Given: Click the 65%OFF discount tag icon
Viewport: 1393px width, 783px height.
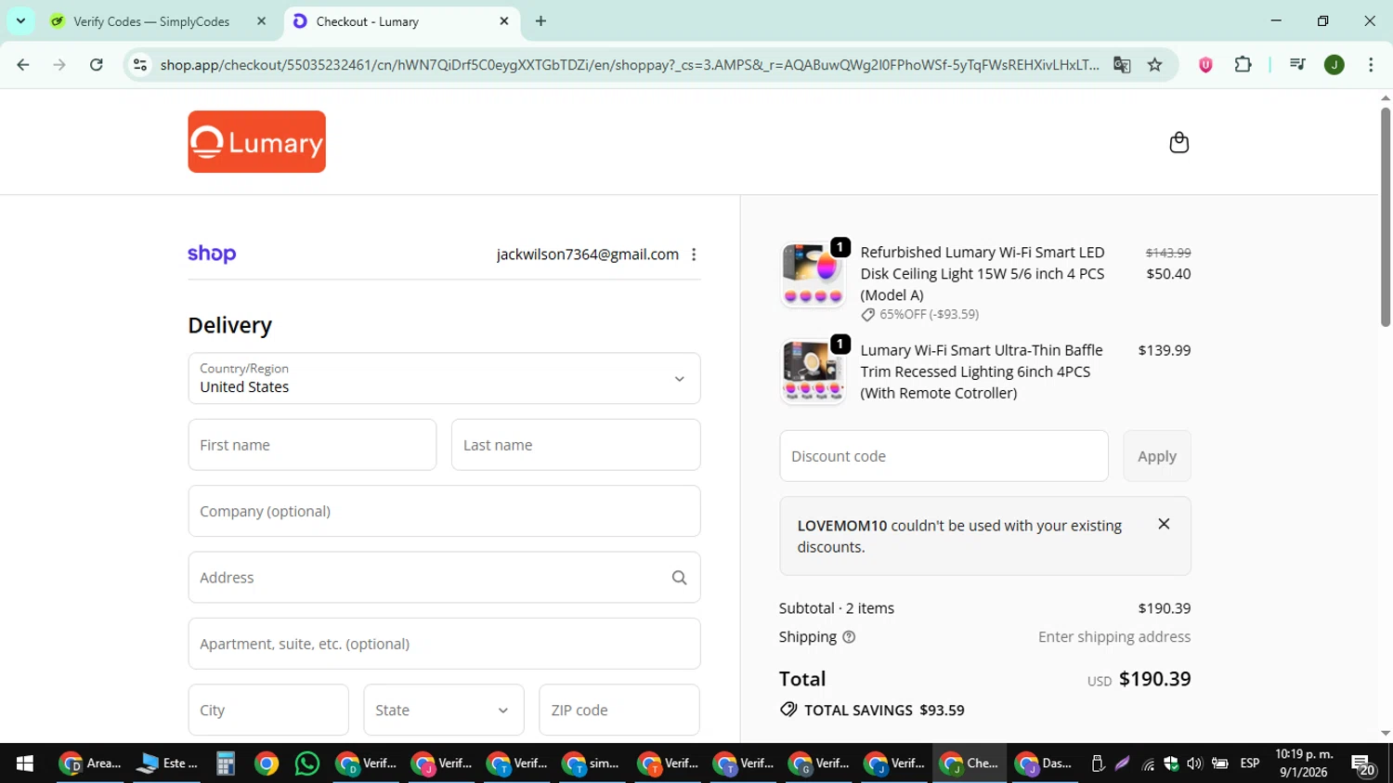Looking at the screenshot, I should [867, 315].
